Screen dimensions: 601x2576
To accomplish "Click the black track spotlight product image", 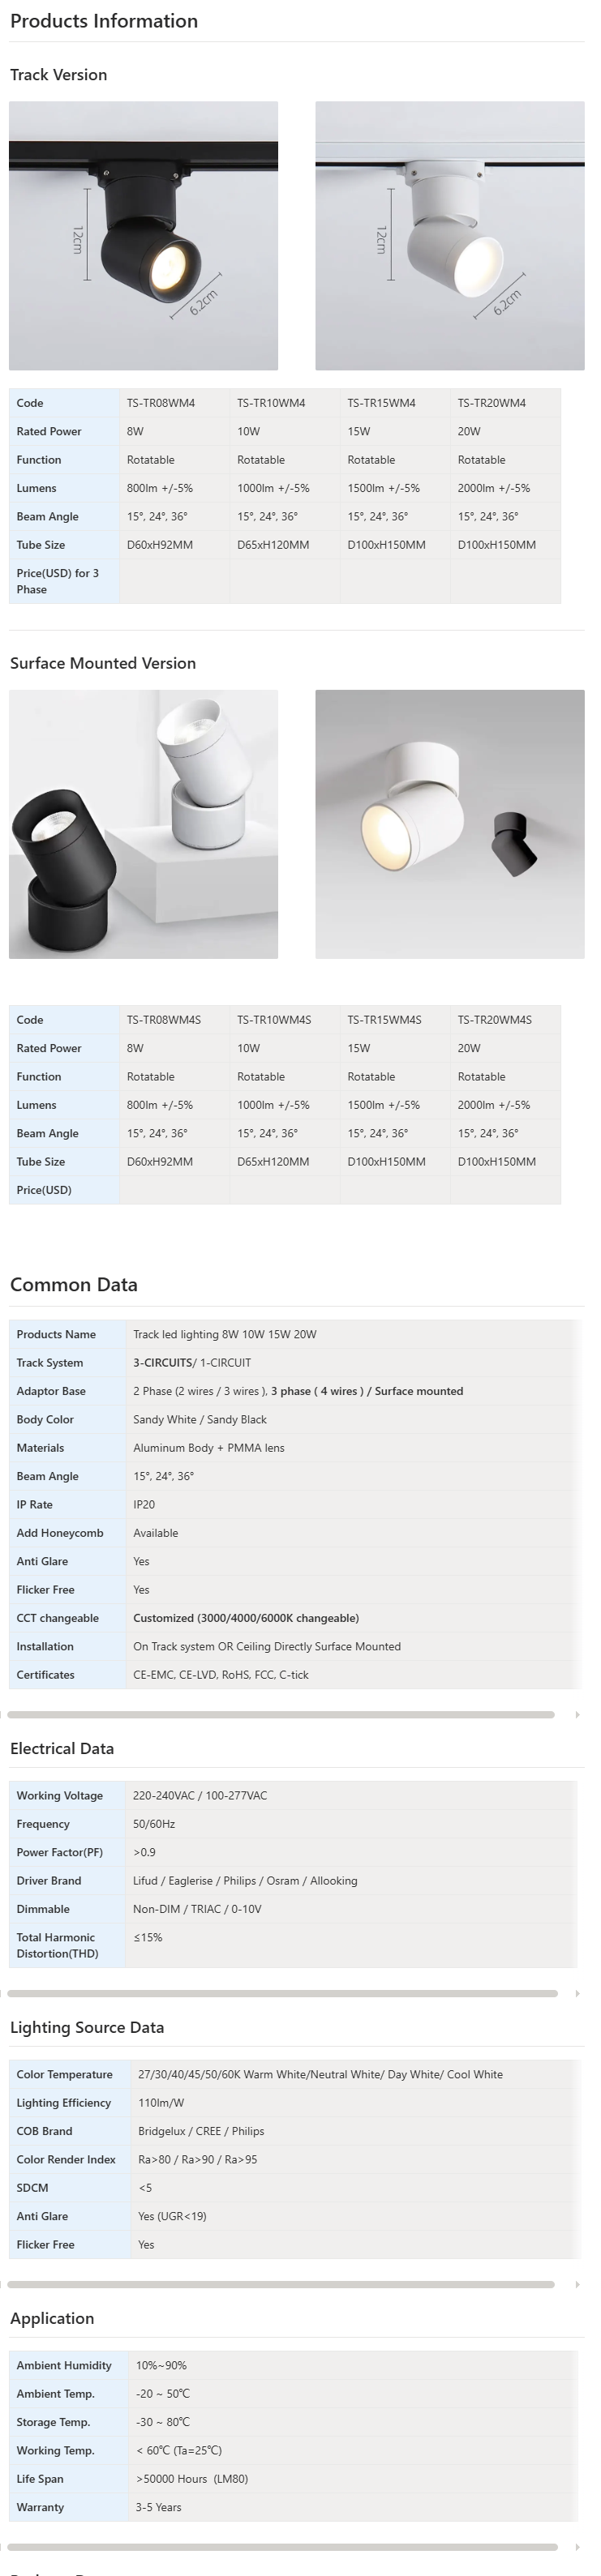I will (143, 235).
